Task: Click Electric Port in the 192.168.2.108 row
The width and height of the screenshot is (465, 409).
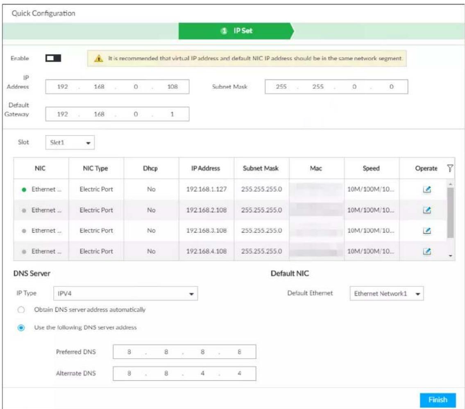Action: [96, 210]
